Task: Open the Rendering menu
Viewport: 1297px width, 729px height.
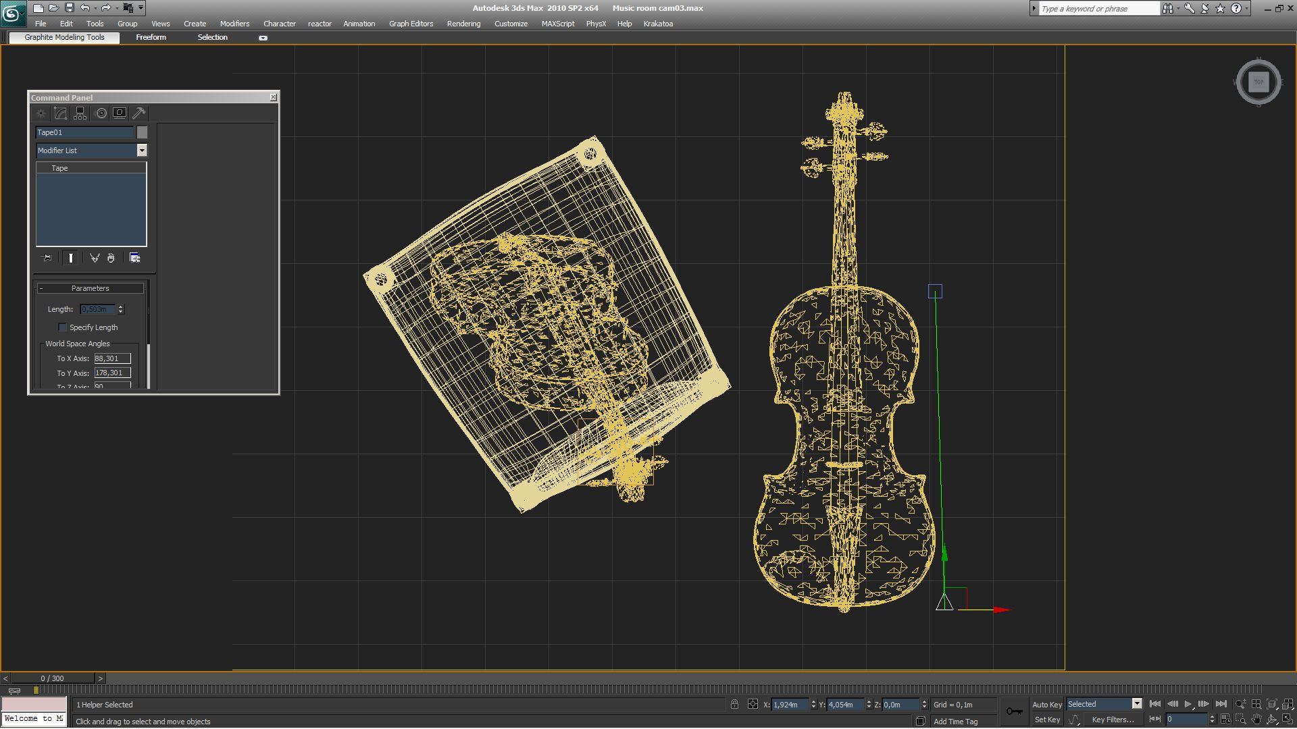Action: [463, 24]
